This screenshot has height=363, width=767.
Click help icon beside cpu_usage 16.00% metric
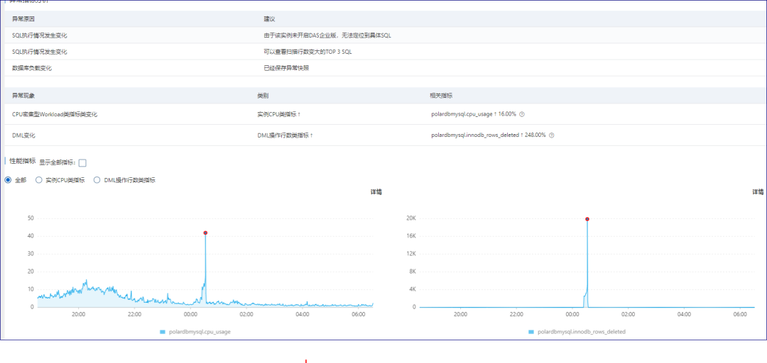tap(521, 114)
